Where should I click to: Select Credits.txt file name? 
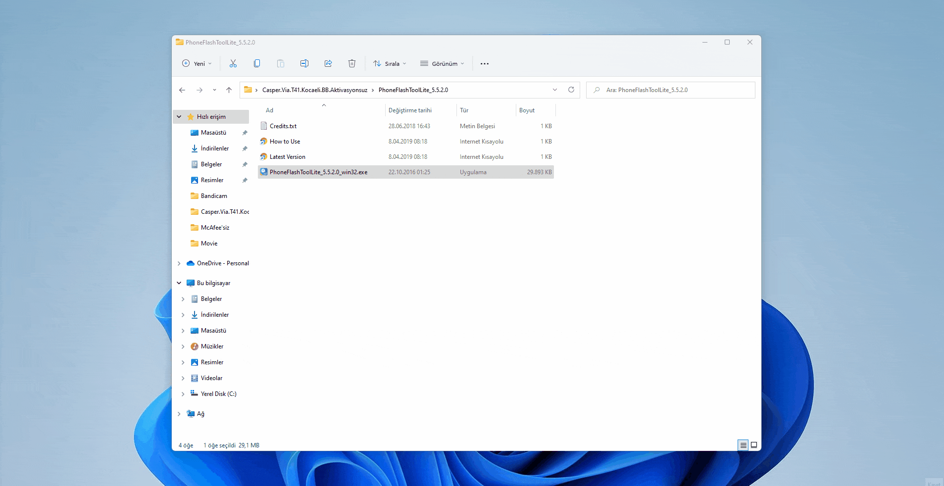click(x=283, y=126)
